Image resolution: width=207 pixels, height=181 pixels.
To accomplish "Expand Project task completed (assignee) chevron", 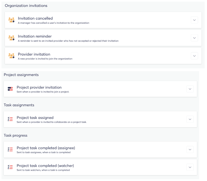I will tap(190, 150).
